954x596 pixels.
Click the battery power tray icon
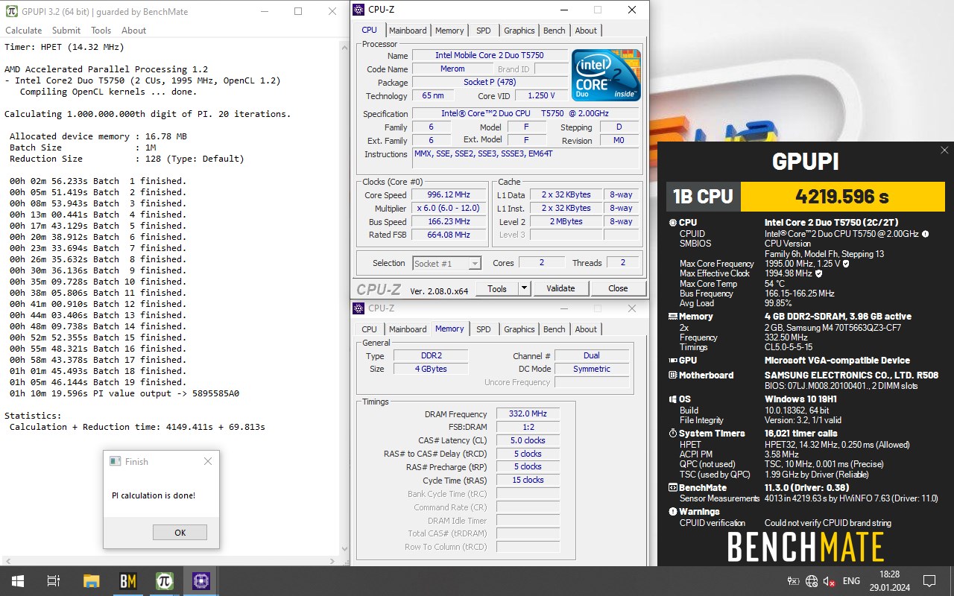tap(794, 581)
